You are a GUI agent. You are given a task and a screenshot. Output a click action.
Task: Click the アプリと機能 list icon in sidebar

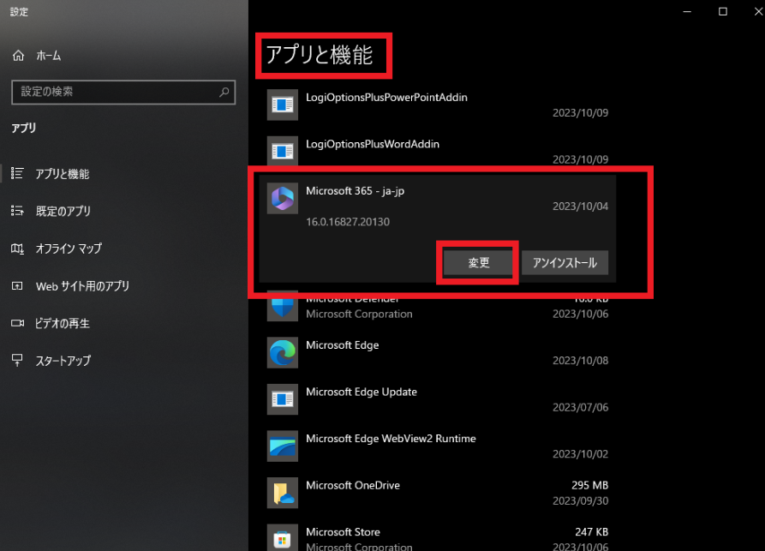pyautogui.click(x=18, y=173)
